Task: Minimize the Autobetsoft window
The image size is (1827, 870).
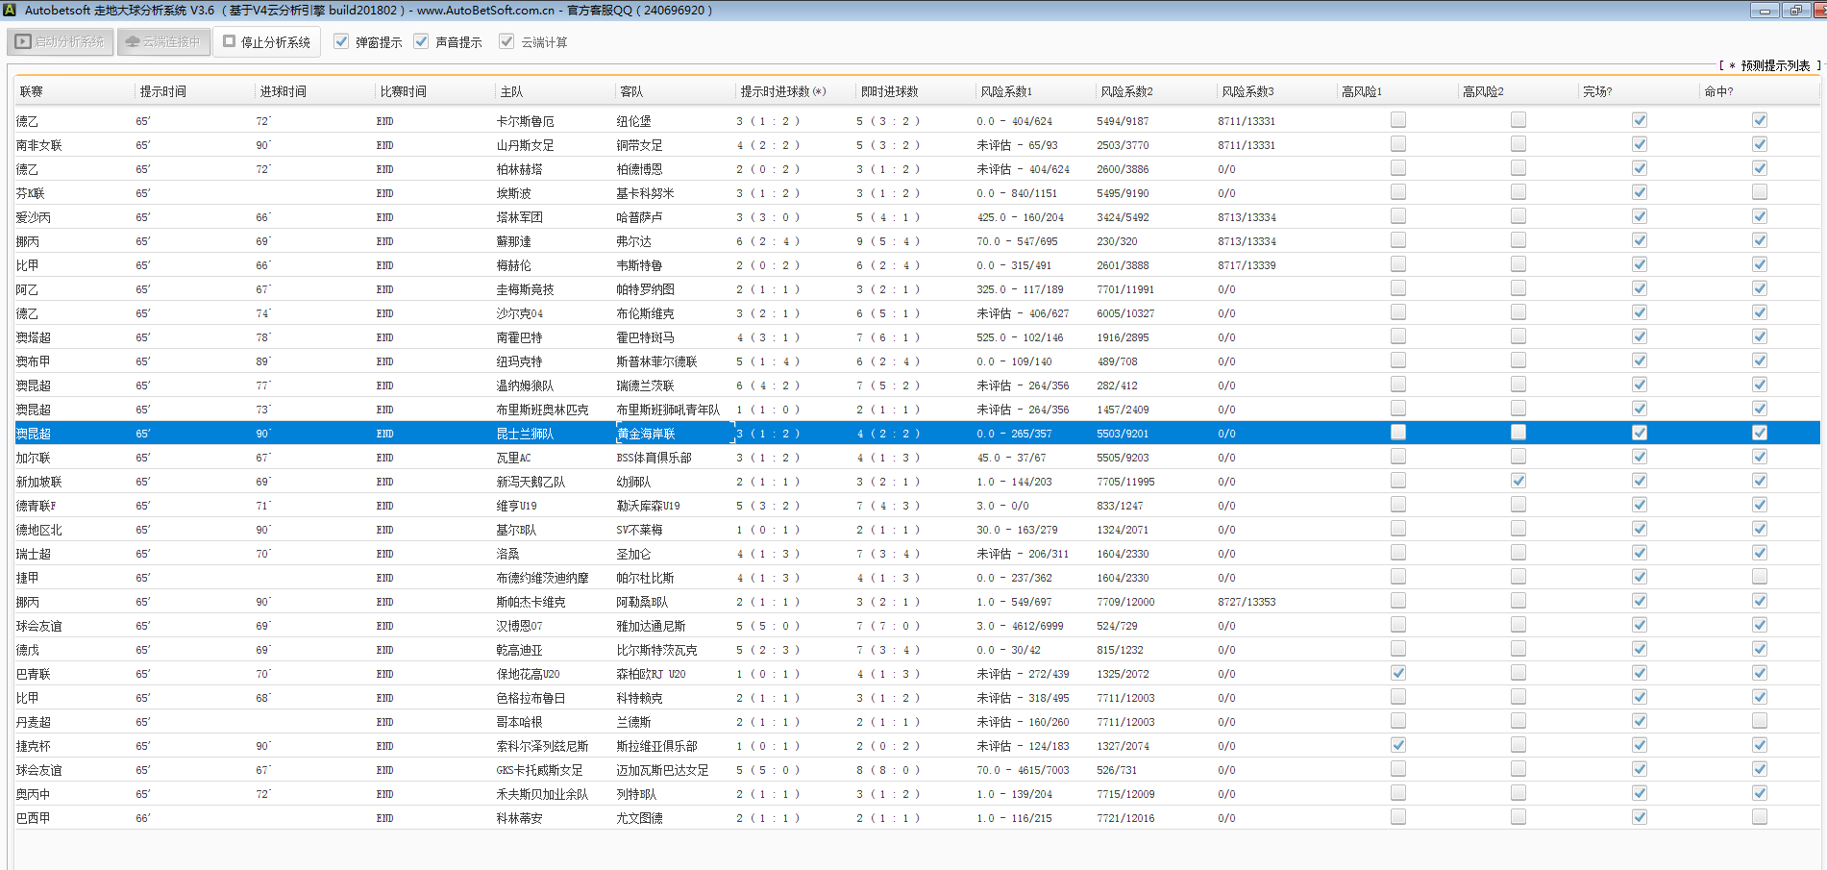Action: click(x=1765, y=11)
